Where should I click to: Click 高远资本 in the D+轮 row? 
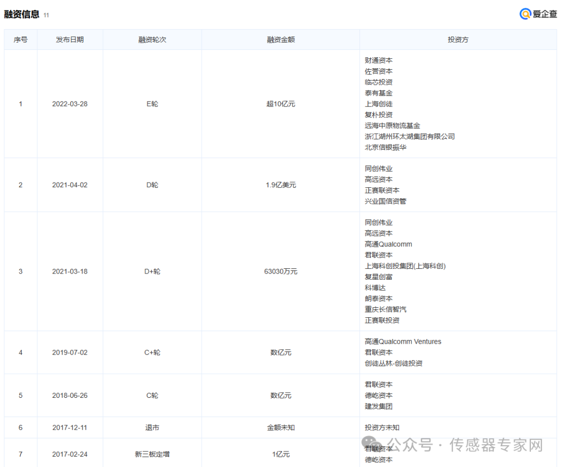[379, 233]
